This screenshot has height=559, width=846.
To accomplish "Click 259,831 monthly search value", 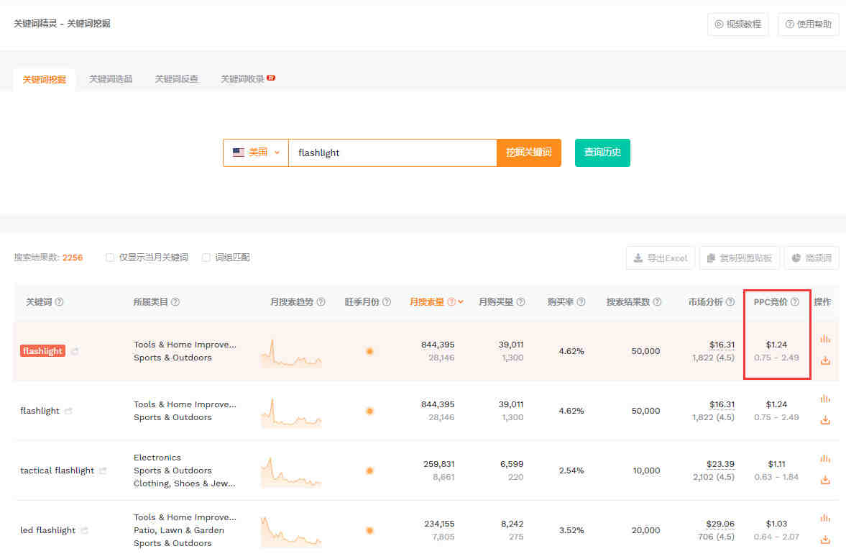I will coord(438,465).
